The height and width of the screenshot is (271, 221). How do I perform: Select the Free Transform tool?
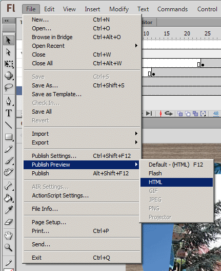pyautogui.click(x=8, y=64)
